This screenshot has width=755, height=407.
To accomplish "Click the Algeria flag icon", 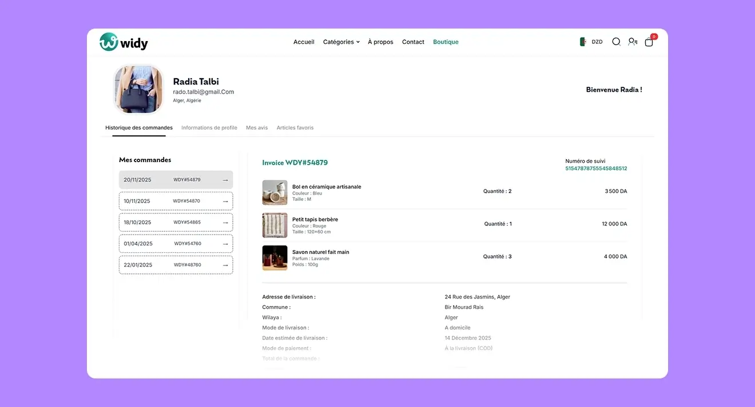I will [x=583, y=42].
